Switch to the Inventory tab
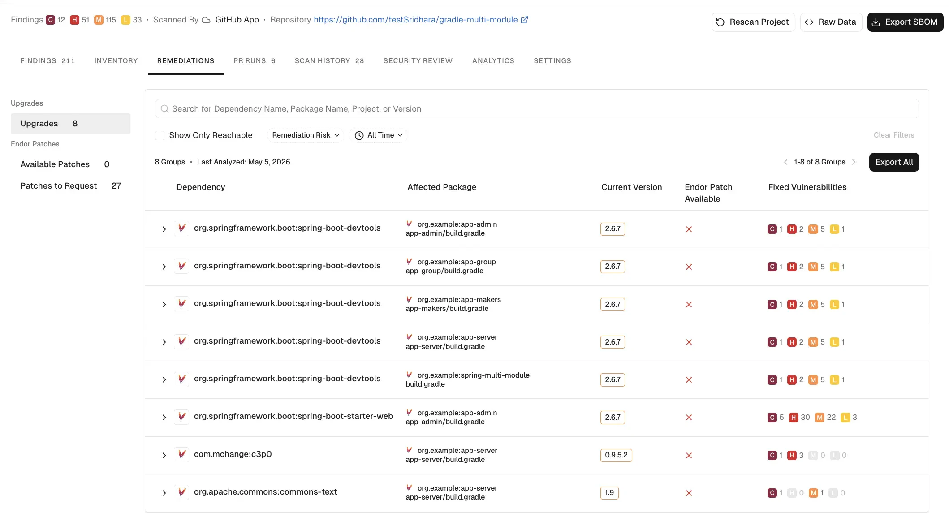The width and height of the screenshot is (949, 517). click(x=116, y=61)
